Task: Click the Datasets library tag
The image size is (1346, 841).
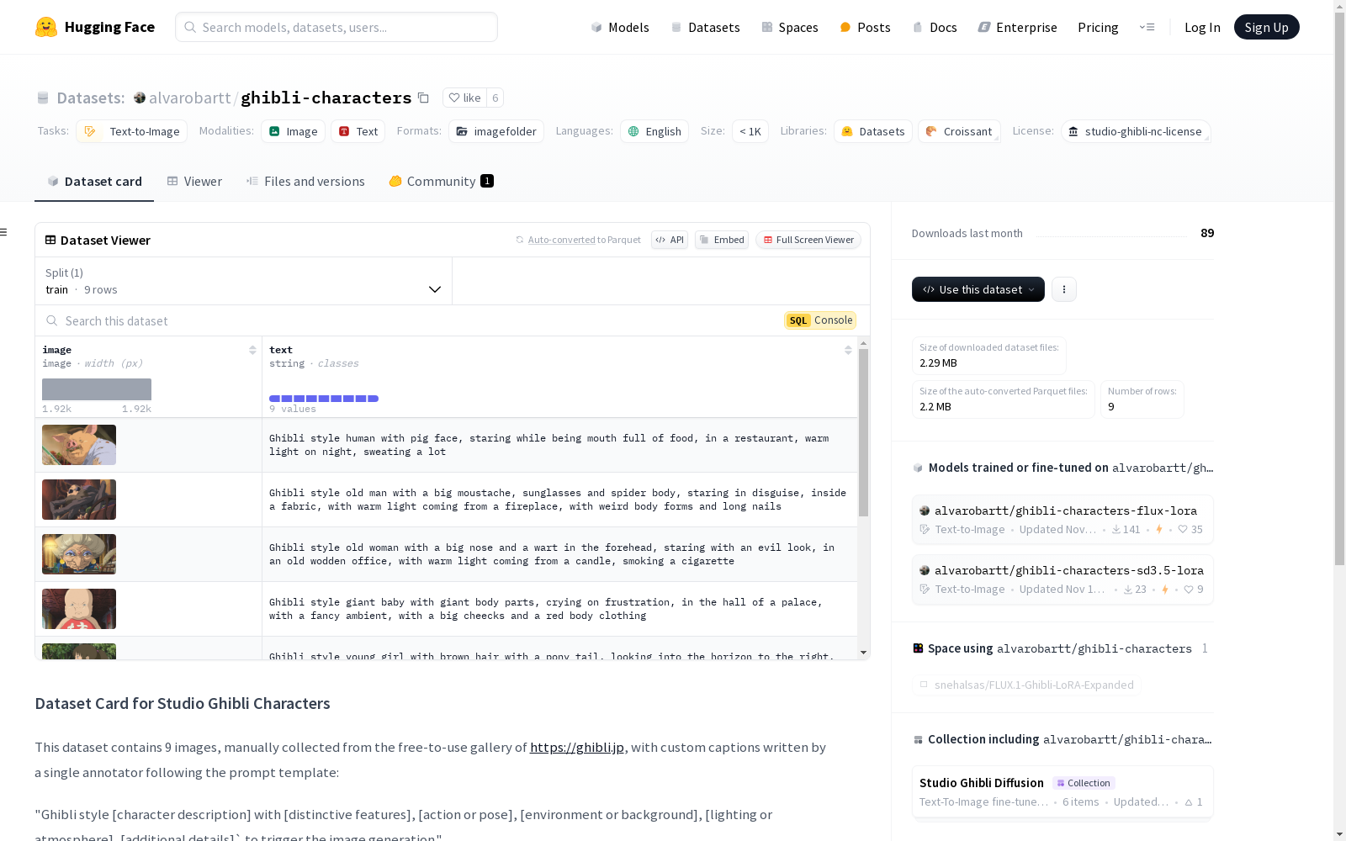Action: pyautogui.click(x=873, y=131)
